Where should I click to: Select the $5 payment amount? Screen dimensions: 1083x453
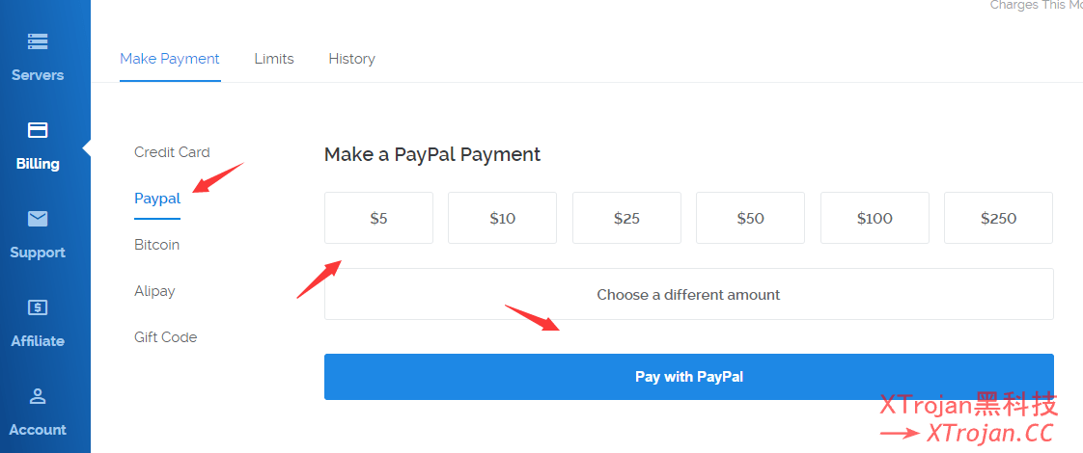378,218
